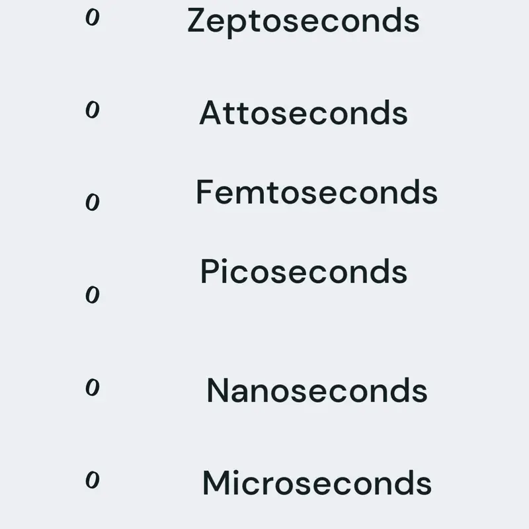Choose the Femtoseconds unit text
Viewport: 529px width, 529px height.
pyautogui.click(x=317, y=192)
